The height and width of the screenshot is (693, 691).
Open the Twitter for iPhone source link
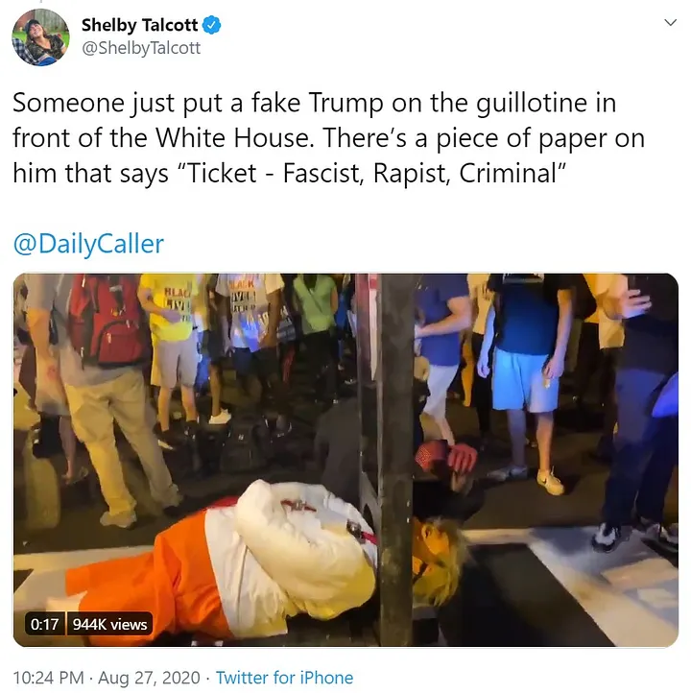tap(284, 677)
